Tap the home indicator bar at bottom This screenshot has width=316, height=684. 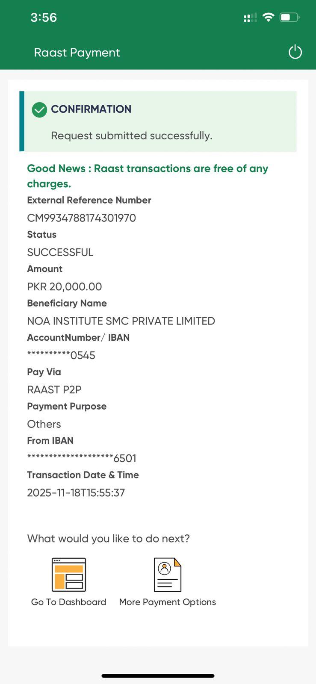pyautogui.click(x=158, y=676)
